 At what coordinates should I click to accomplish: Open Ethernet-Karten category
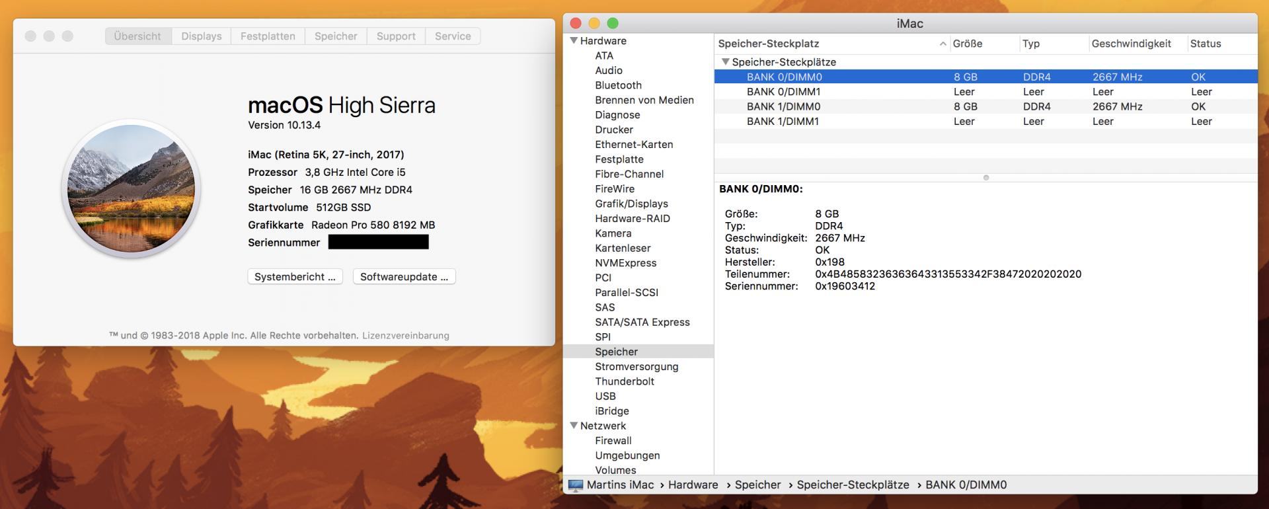(634, 144)
